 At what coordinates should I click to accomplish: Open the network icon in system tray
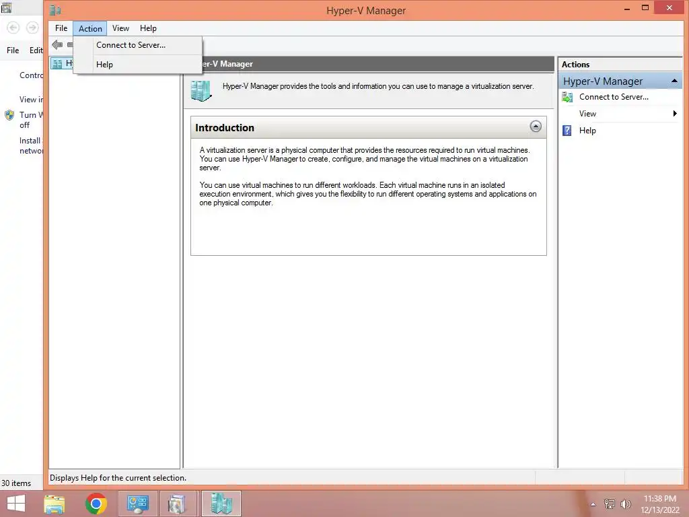pyautogui.click(x=609, y=504)
